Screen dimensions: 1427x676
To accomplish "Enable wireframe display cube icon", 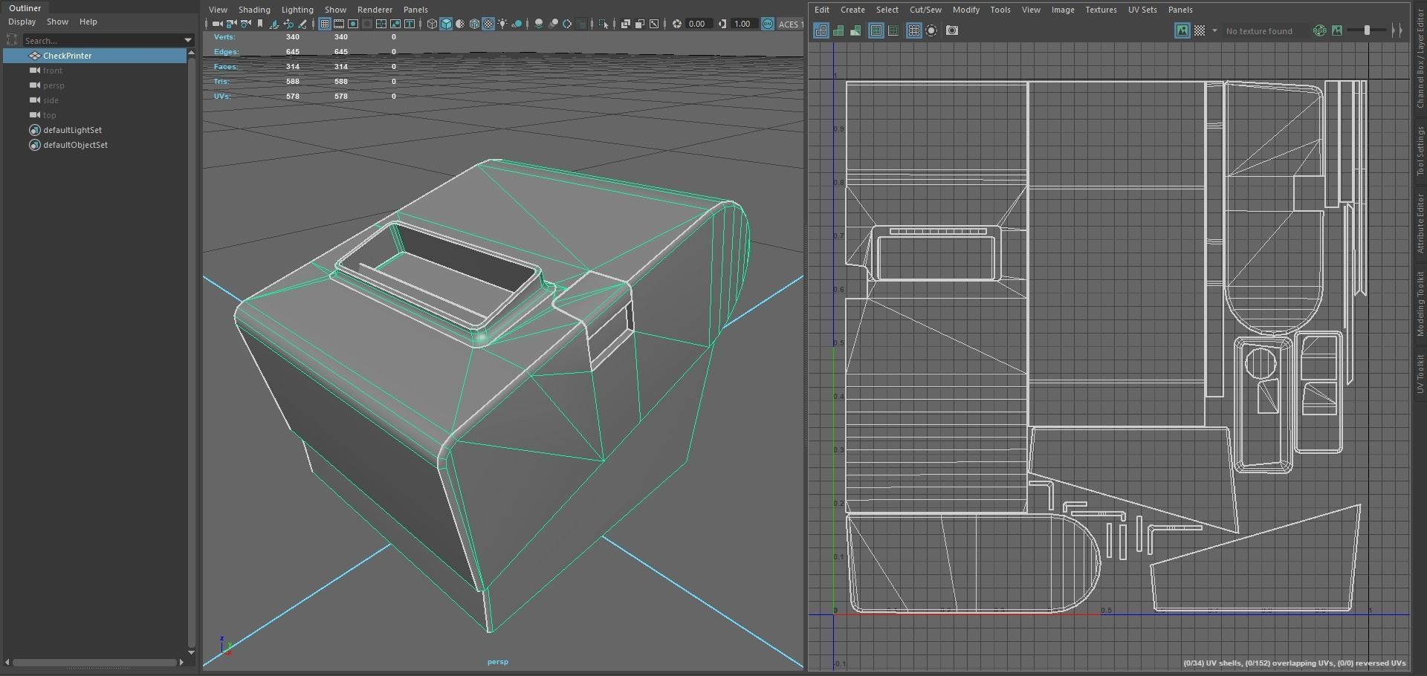I will (x=432, y=24).
